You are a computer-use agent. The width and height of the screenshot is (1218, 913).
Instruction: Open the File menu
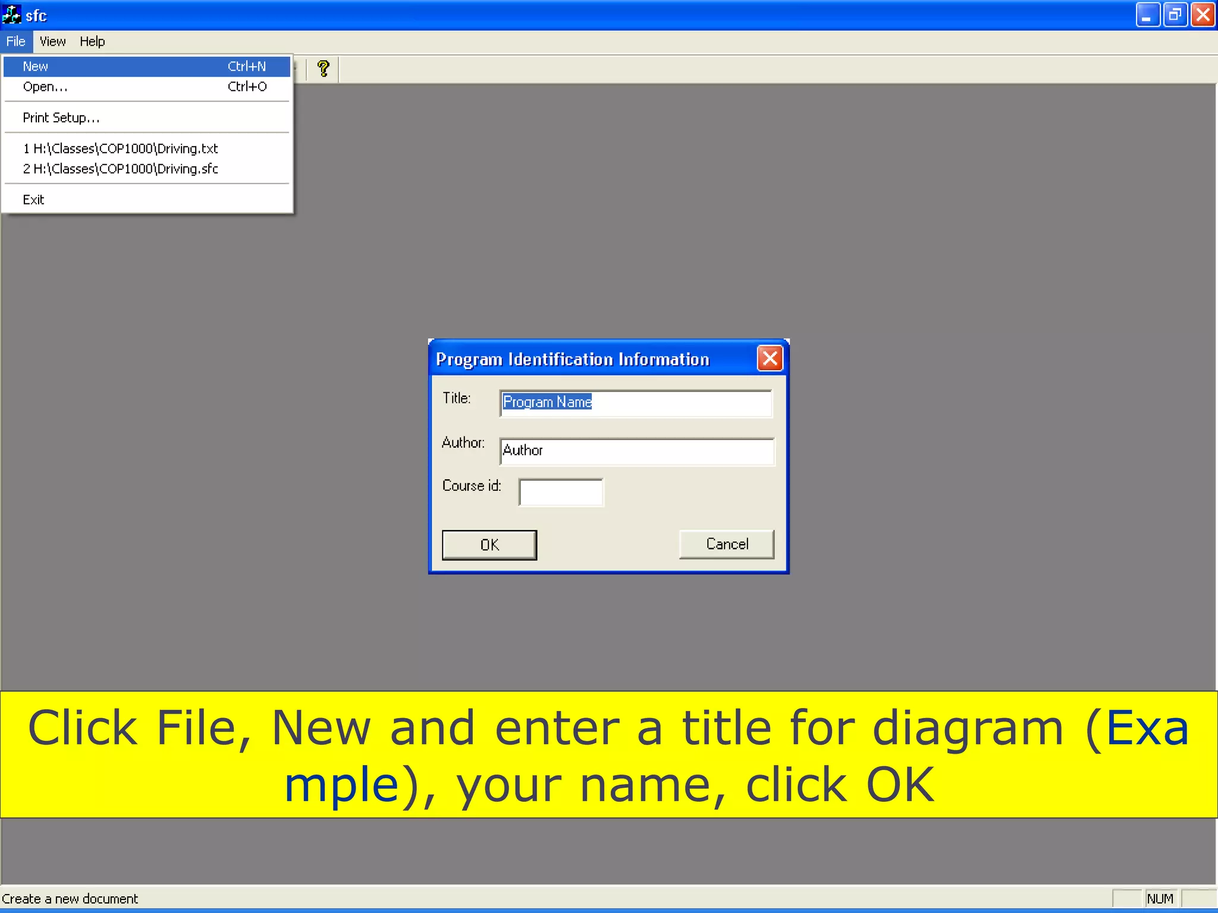[x=15, y=42]
